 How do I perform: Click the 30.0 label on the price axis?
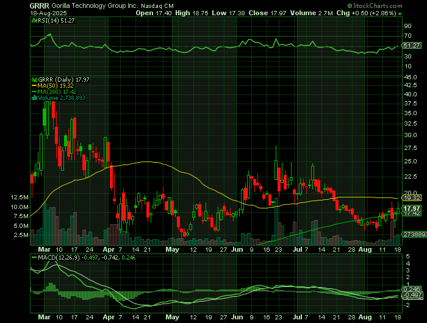(411, 135)
